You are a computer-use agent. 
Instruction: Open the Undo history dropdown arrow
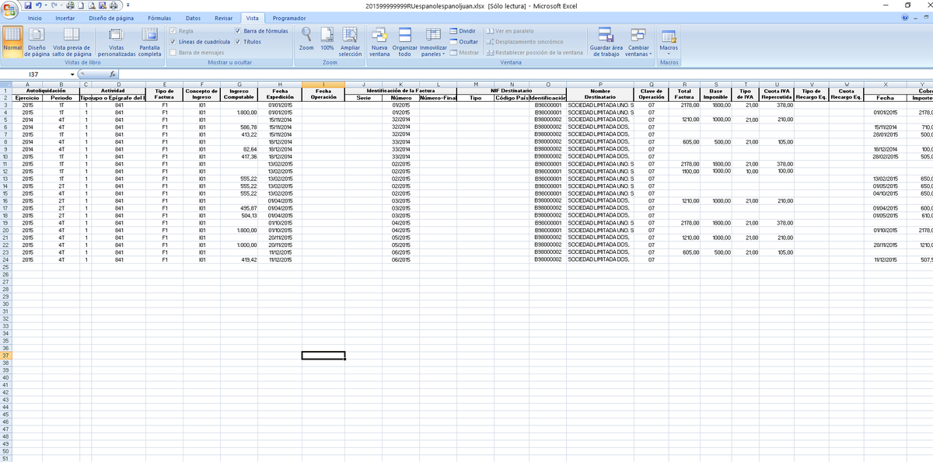click(x=46, y=5)
